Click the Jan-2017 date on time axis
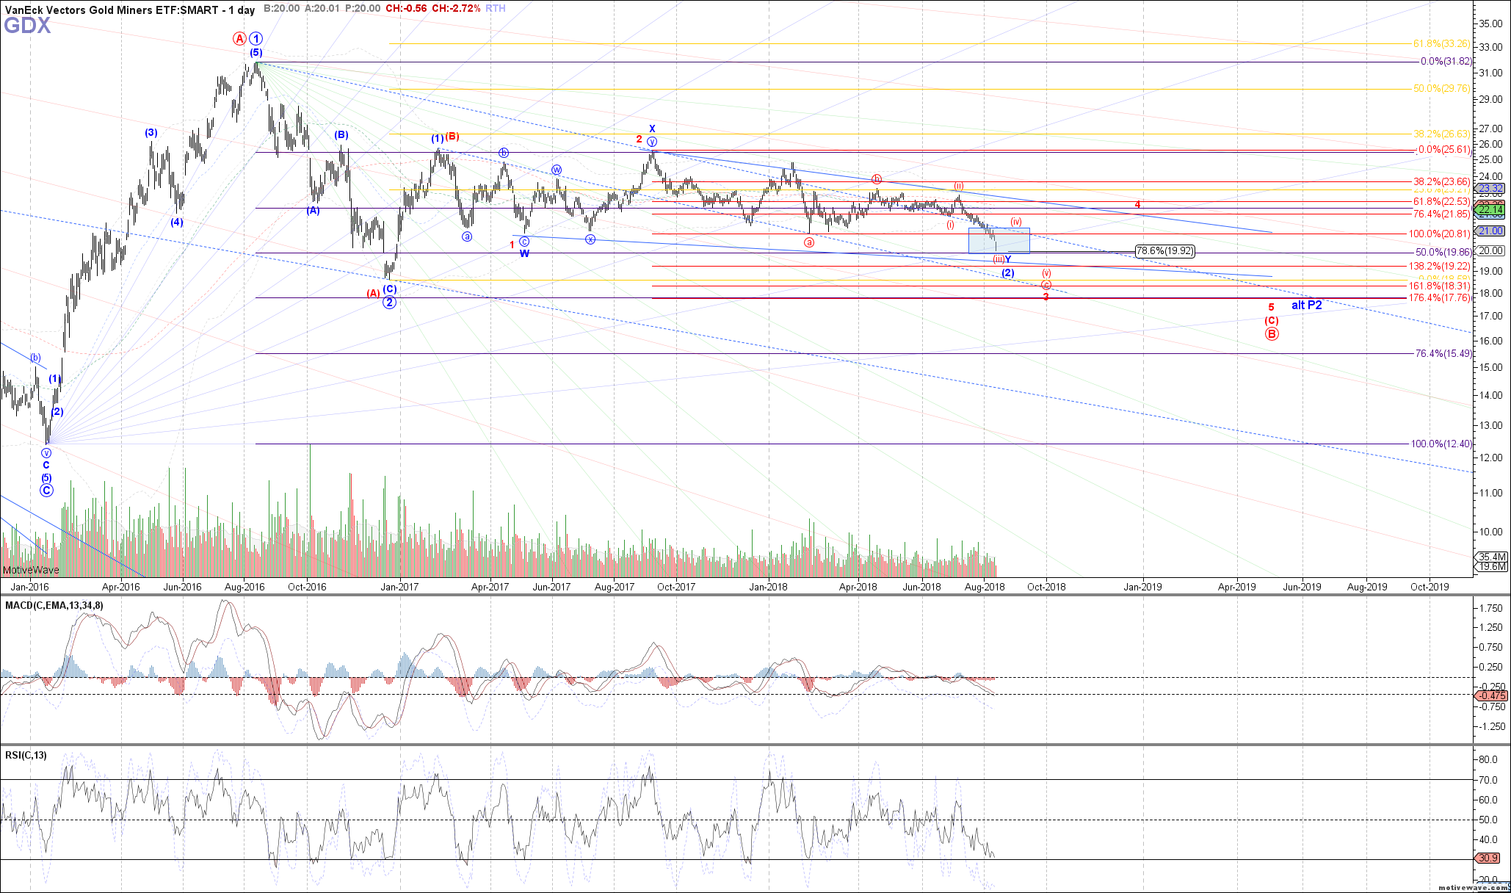1511x893 pixels. tap(399, 587)
